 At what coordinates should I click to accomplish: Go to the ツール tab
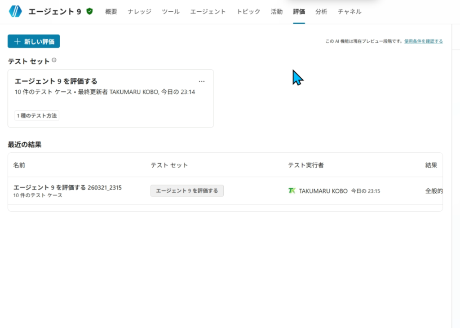(x=171, y=12)
